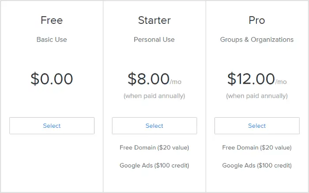Click Pro's Google Ads ($100 credit) text

(257, 165)
